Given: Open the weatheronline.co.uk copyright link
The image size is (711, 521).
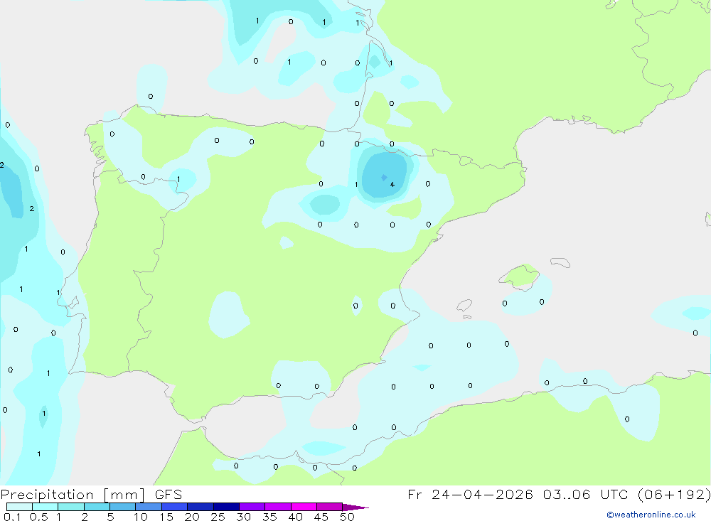Looking at the screenshot, I should (x=651, y=515).
